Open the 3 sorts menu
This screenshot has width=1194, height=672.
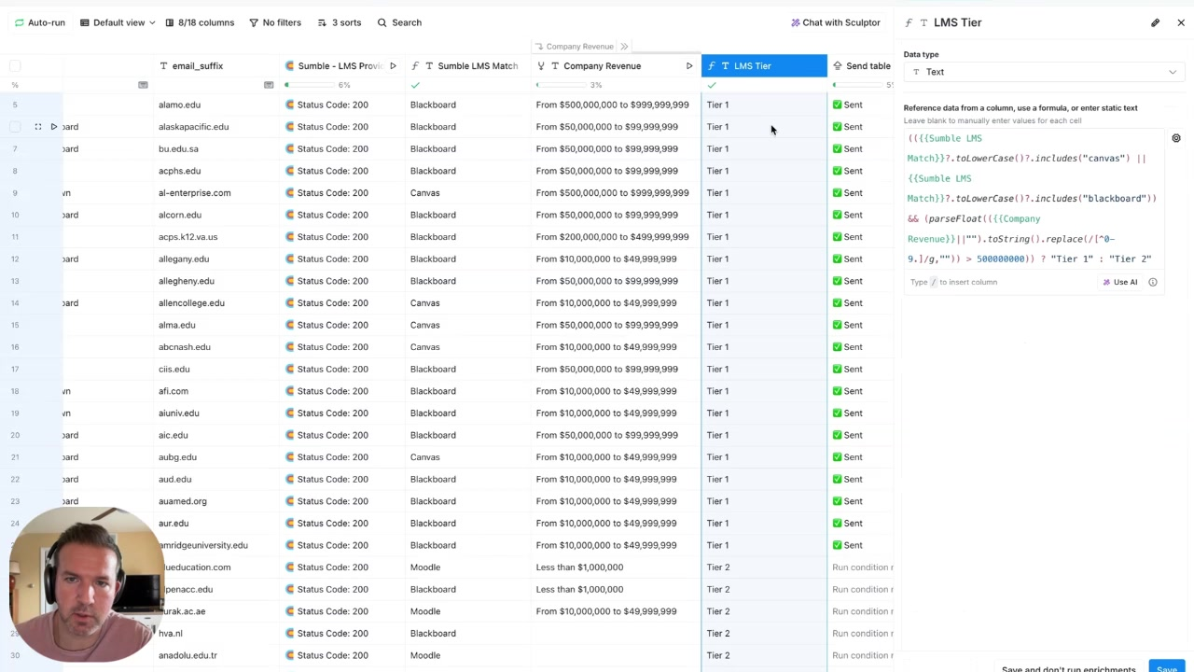click(340, 22)
